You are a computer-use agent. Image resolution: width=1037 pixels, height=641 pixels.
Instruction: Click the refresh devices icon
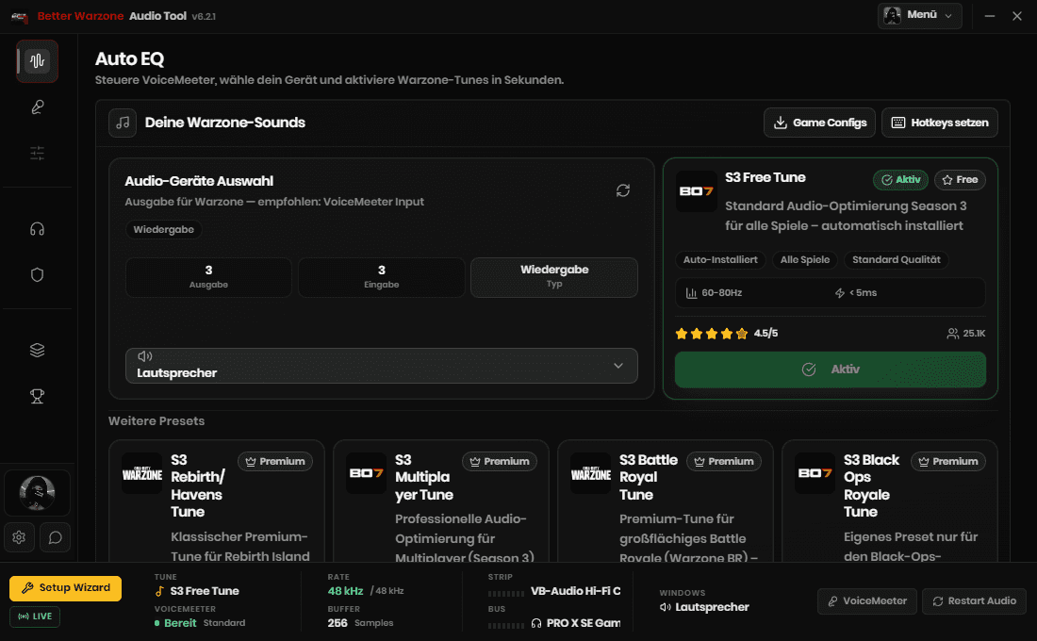[623, 190]
